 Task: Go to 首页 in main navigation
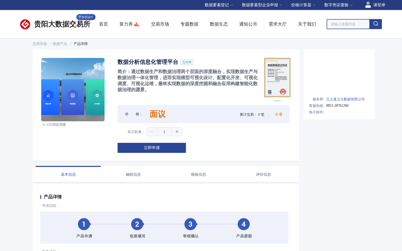tap(104, 24)
